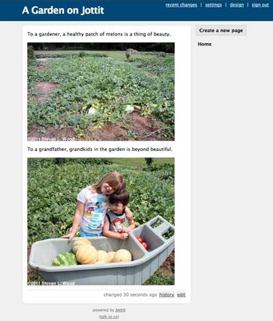The width and height of the screenshot is (273, 321).
Task: Click the melon patch photo
Action: click(101, 92)
